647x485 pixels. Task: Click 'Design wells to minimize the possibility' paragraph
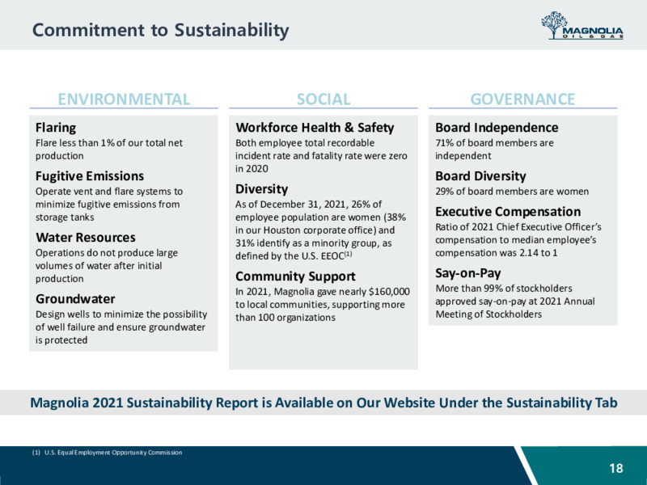tap(121, 327)
